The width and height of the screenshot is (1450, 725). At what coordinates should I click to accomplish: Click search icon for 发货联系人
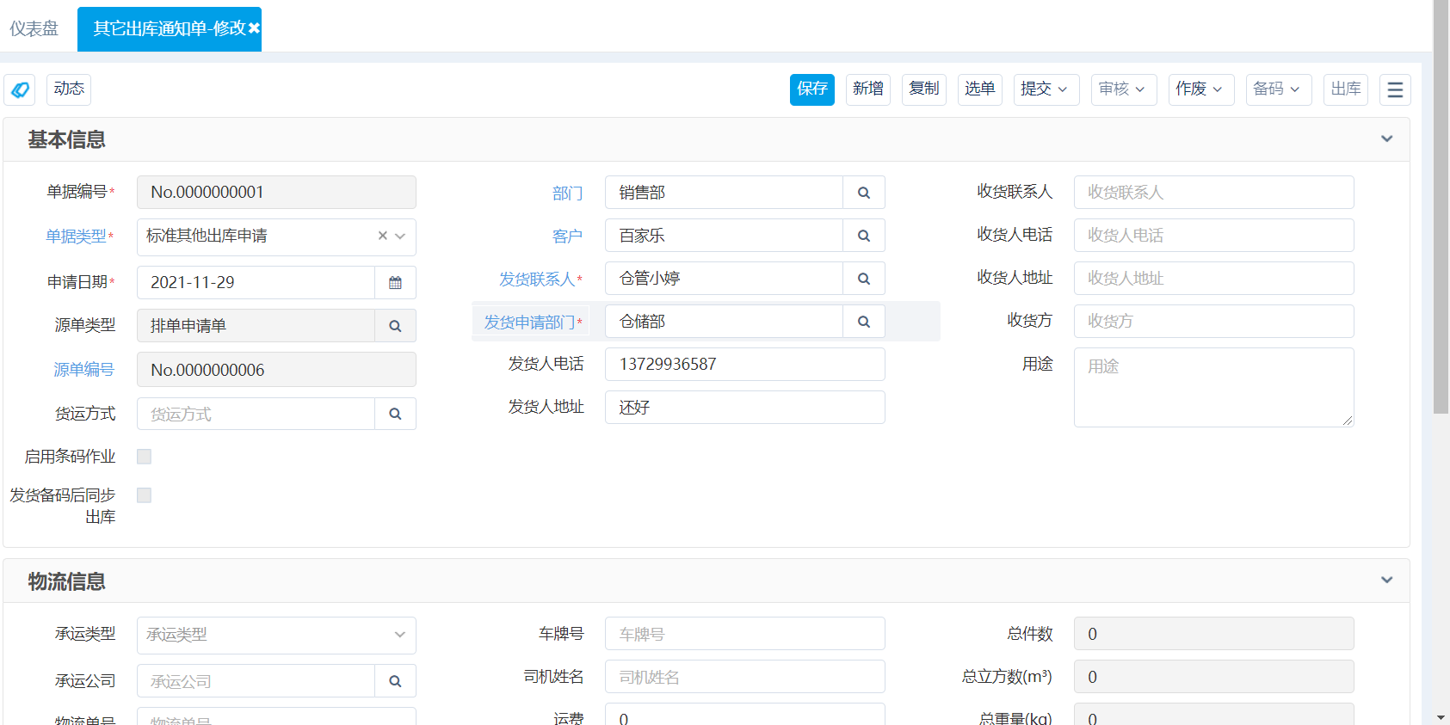[x=864, y=279]
